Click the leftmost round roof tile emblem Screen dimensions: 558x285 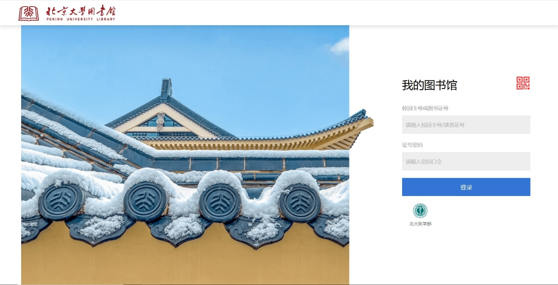click(61, 202)
